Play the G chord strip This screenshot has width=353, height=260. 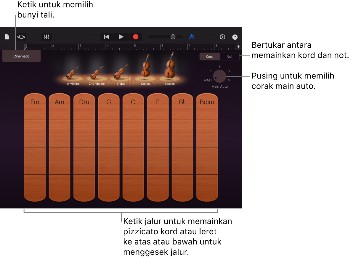[108, 147]
